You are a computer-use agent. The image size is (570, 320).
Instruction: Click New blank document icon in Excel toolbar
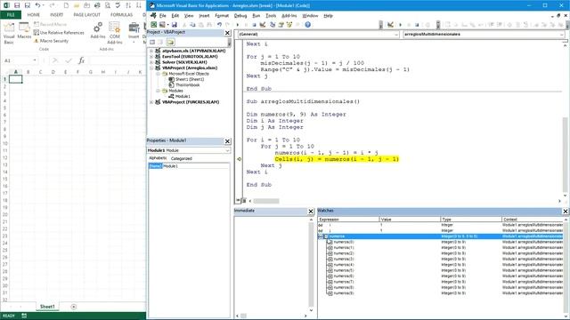point(66,5)
